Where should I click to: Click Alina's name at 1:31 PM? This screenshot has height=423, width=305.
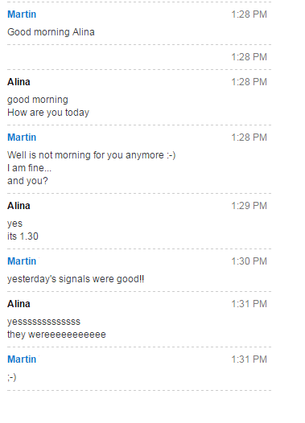pos(19,304)
